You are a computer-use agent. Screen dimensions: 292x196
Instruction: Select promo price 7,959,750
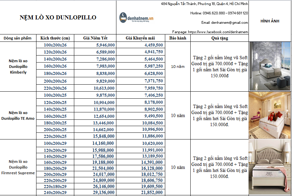pyautogui.click(x=140, y=88)
